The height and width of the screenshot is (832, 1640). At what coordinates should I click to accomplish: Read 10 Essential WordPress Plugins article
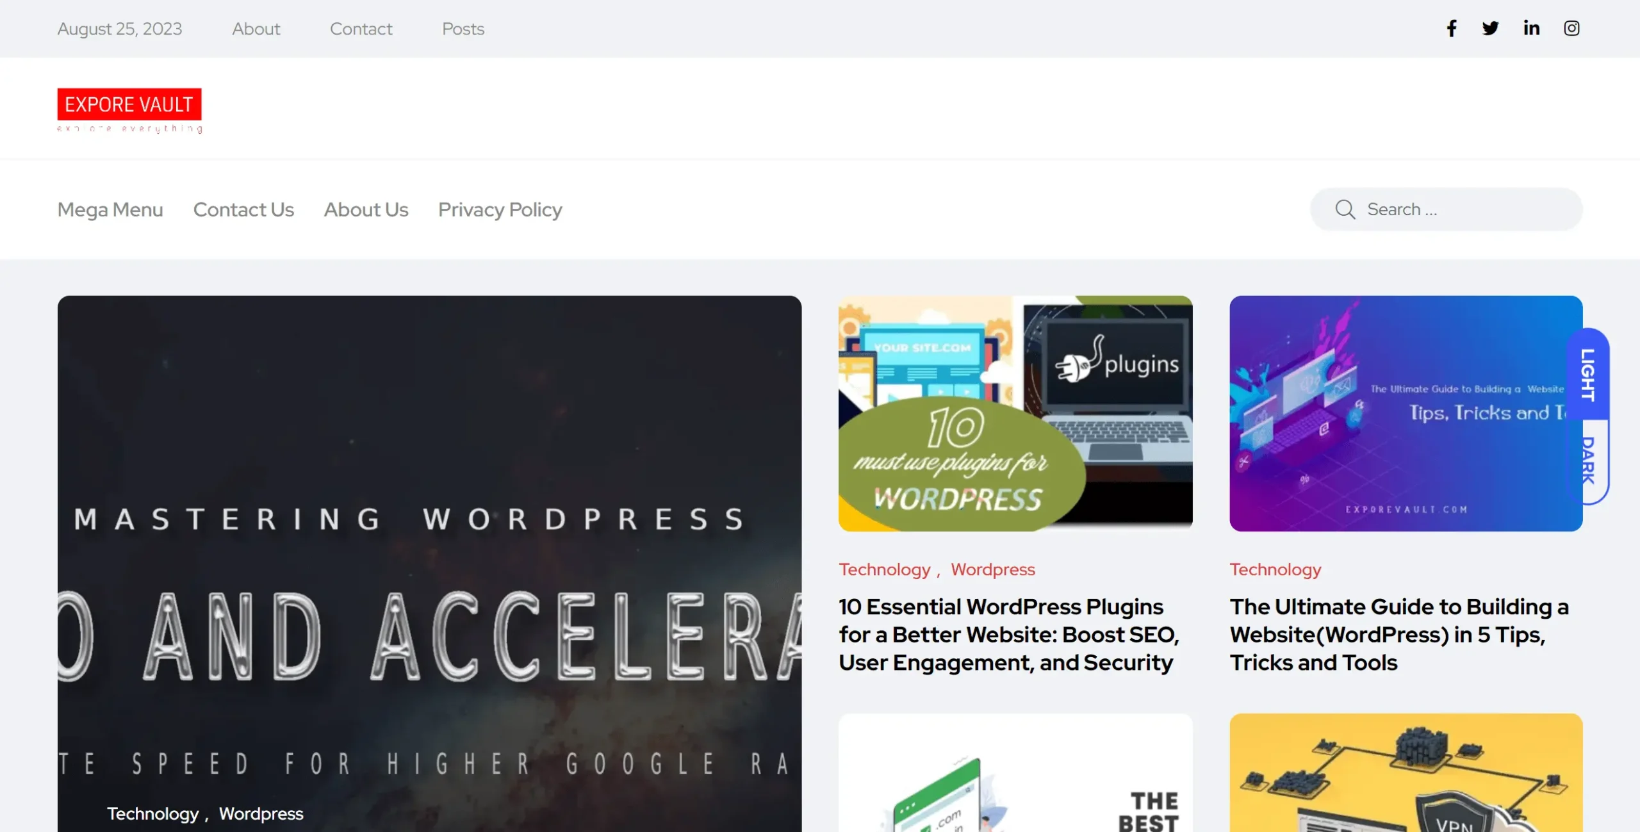(1009, 635)
